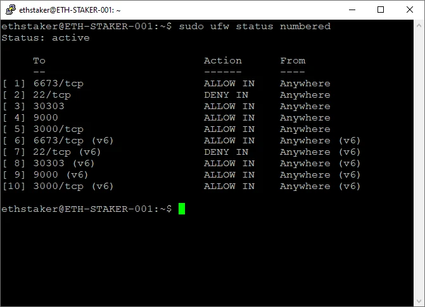This screenshot has width=425, height=307.
Task: Maximize the terminal window
Action: pos(381,10)
